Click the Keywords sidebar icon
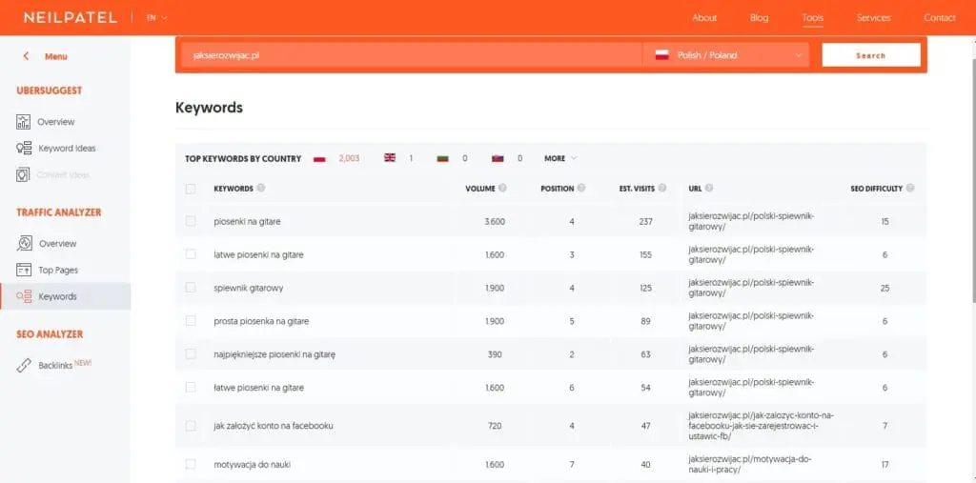Viewport: 976px width, 483px height. (24, 296)
